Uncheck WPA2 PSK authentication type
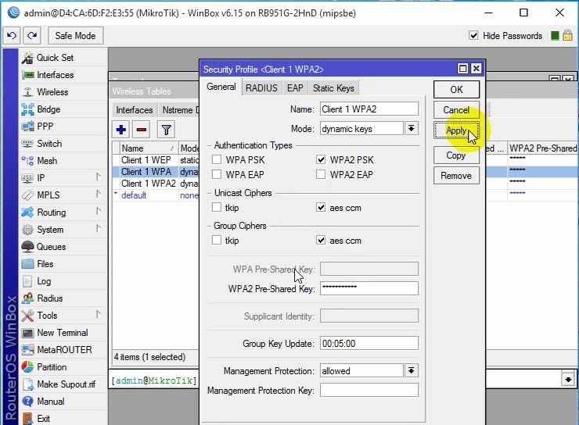The height and width of the screenshot is (425, 579). (321, 159)
